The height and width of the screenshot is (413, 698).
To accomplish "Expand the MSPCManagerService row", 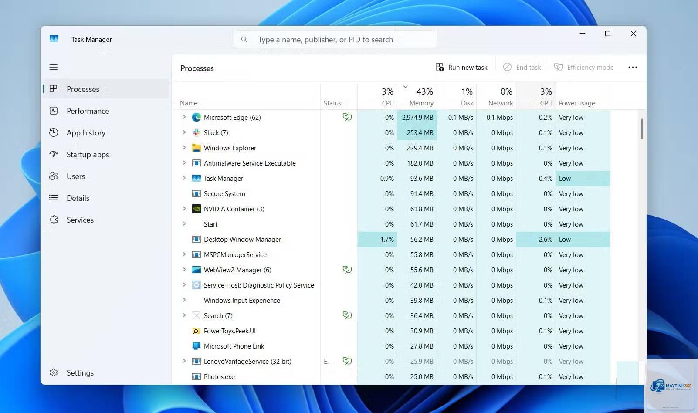I will [184, 254].
